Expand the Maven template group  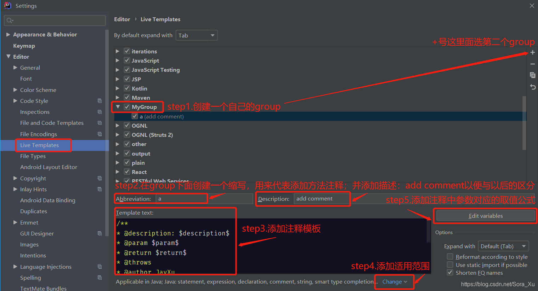tap(118, 98)
